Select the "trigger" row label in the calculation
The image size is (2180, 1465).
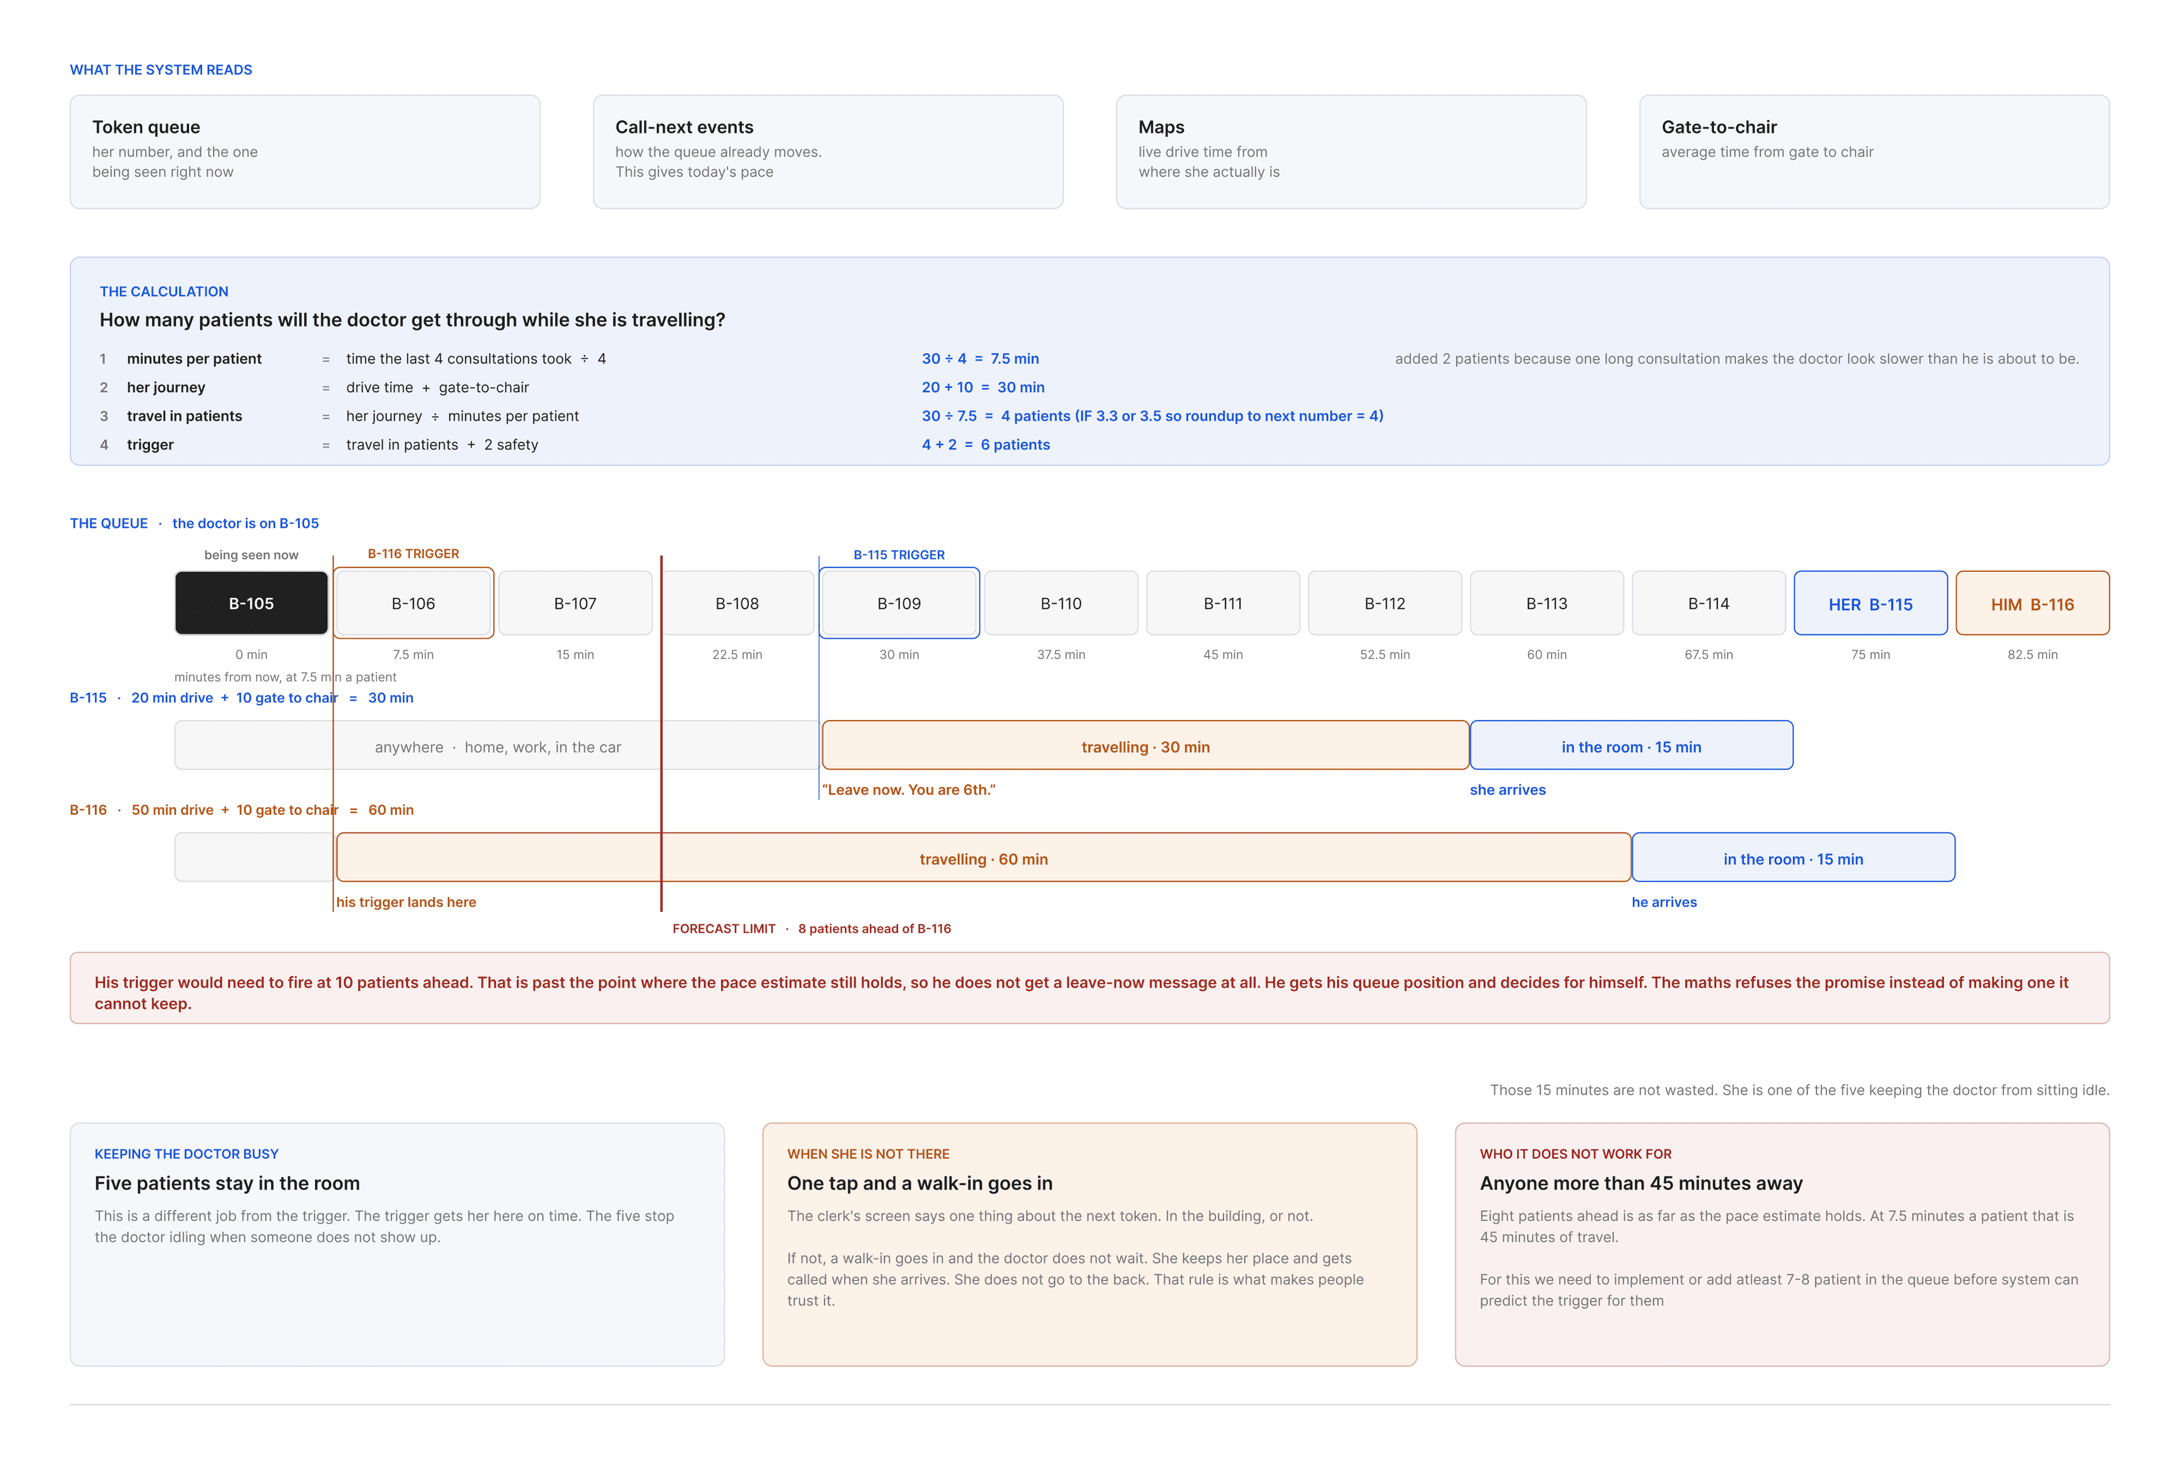point(150,445)
